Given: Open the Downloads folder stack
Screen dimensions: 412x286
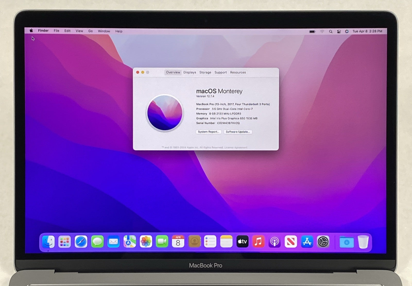Looking at the screenshot, I should (347, 242).
